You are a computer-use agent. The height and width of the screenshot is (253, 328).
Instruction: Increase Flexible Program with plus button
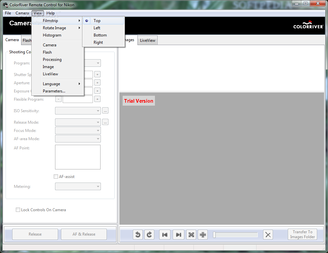(x=97, y=99)
